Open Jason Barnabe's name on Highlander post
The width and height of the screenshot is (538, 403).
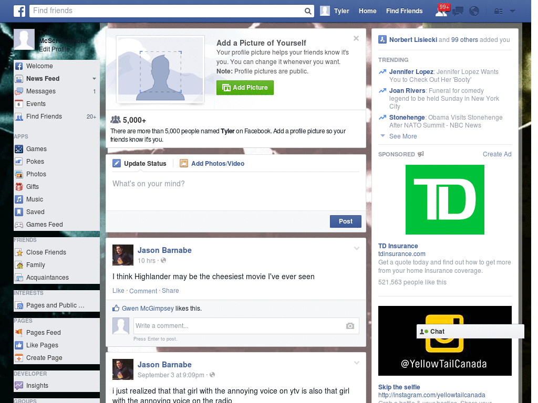pos(164,250)
